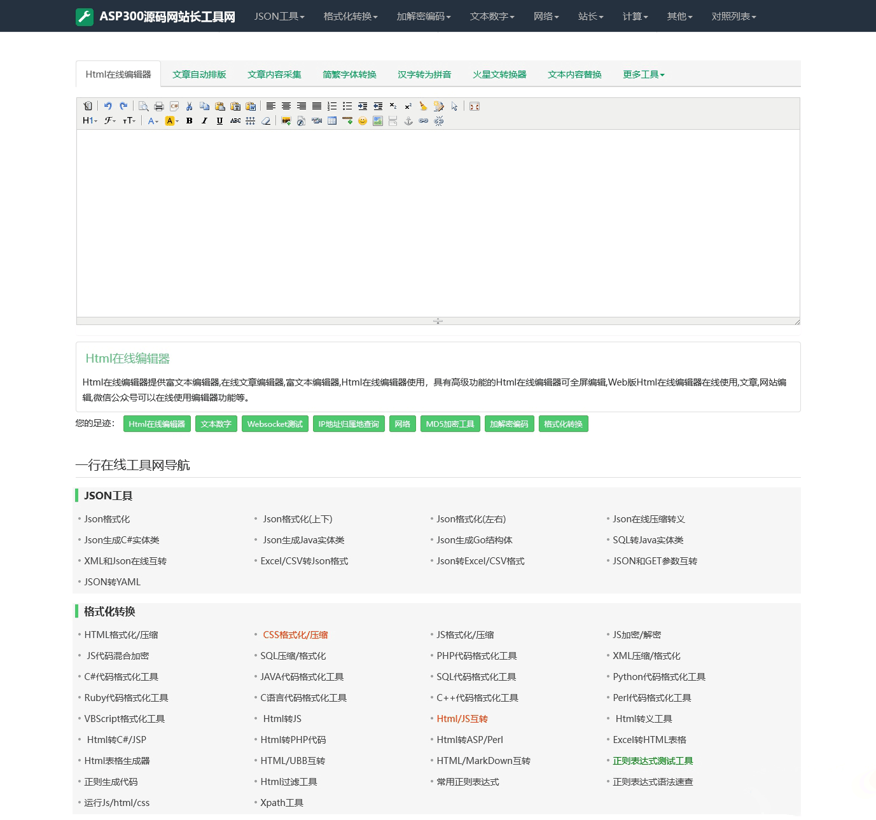Click the Print icon in editor toolbar
This screenshot has height=820, width=876.
159,106
